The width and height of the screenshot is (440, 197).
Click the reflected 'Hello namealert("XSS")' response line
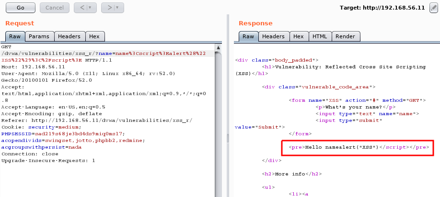pyautogui.click(x=359, y=147)
